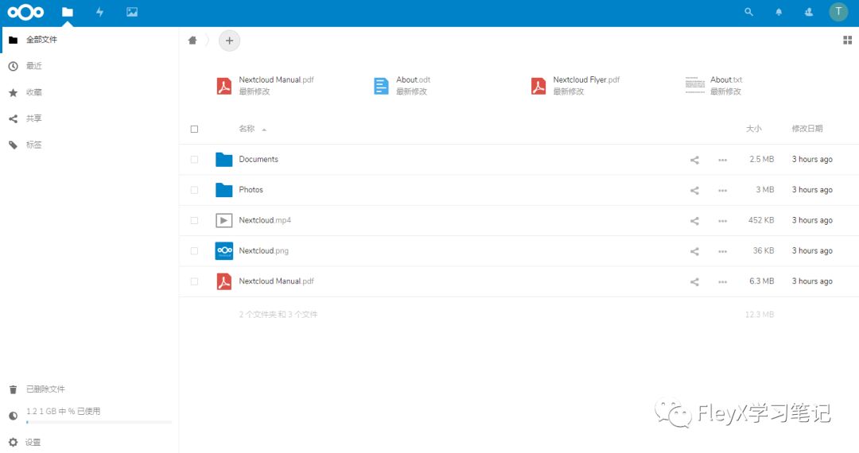Open the Gallery picture icon
The height and width of the screenshot is (453, 859).
(132, 12)
